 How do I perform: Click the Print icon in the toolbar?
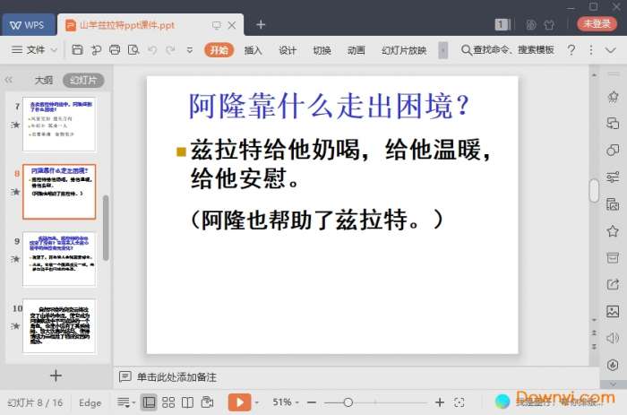(x=115, y=50)
